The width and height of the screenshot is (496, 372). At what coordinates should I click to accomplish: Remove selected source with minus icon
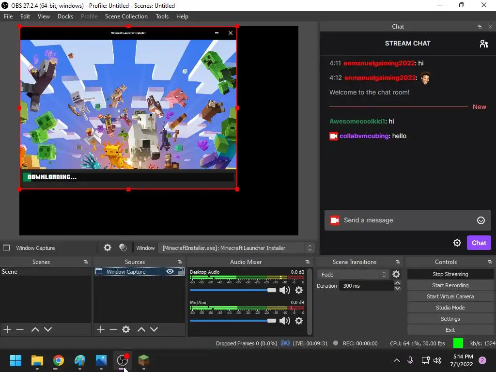[x=113, y=329]
